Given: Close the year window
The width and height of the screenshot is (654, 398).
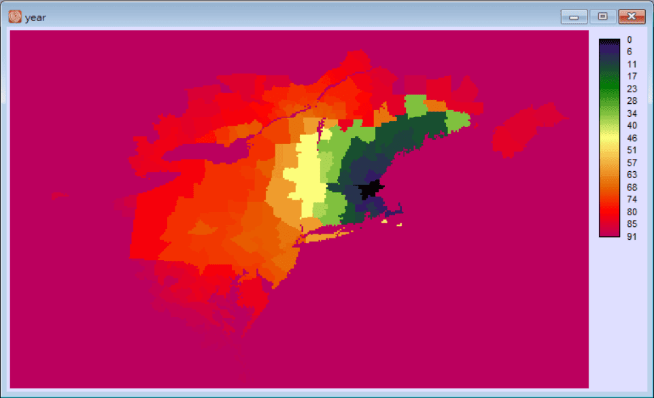Looking at the screenshot, I should (x=632, y=17).
